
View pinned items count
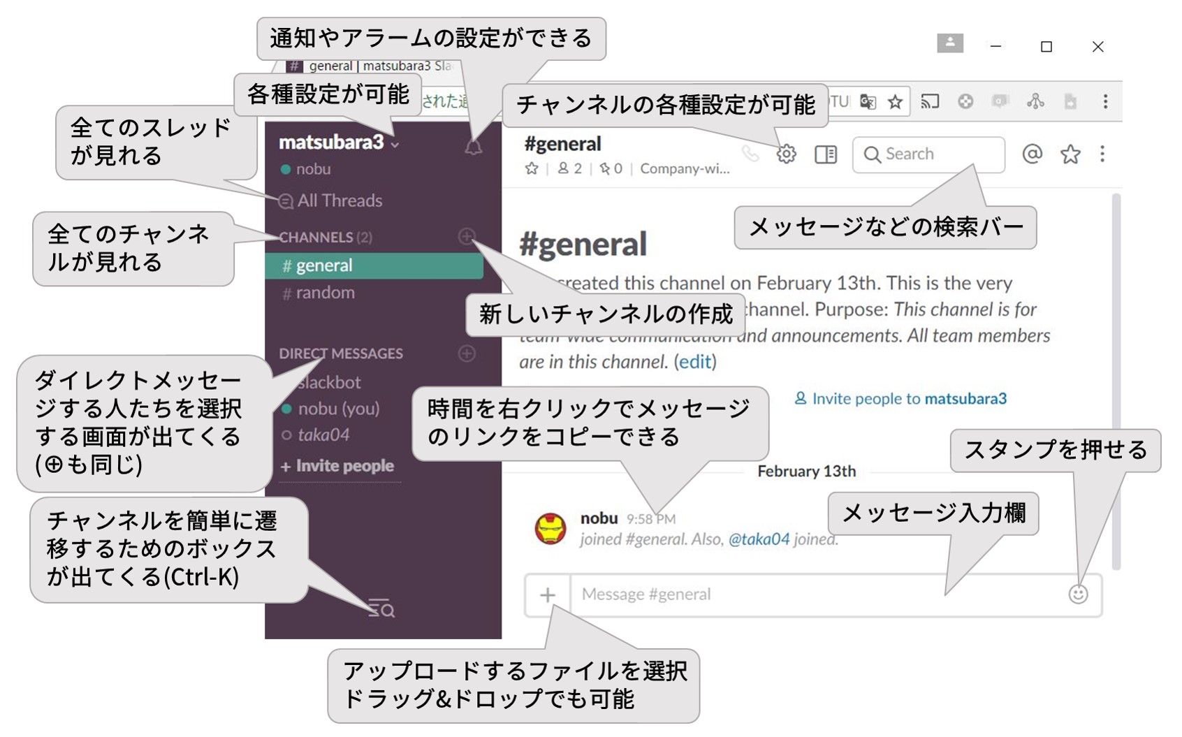[611, 168]
